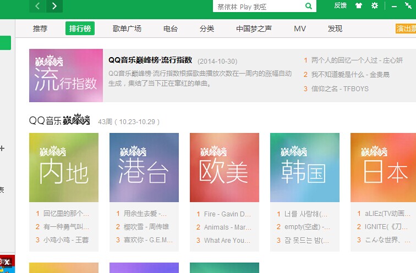Open 电台 tab
416x273 pixels.
171,29
